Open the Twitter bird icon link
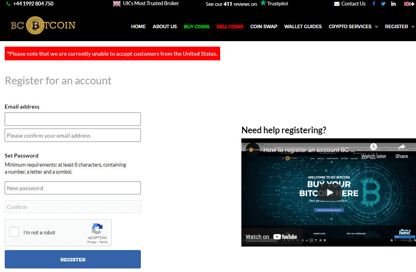416x272 pixels. click(x=383, y=4)
